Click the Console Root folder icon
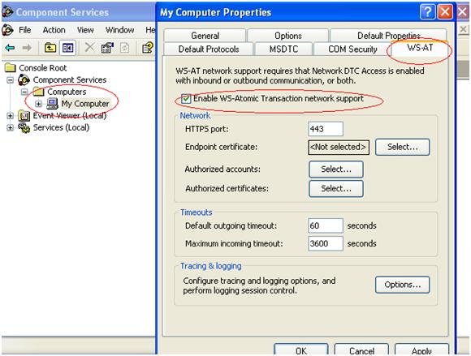The height and width of the screenshot is (356, 471). click(11, 68)
